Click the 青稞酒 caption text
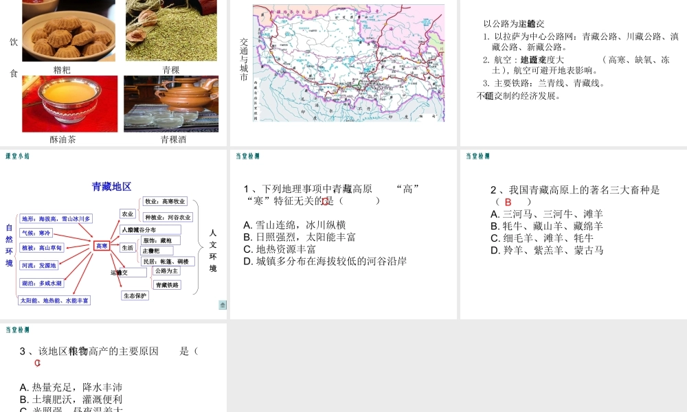This screenshot has width=687, height=412. point(174,139)
